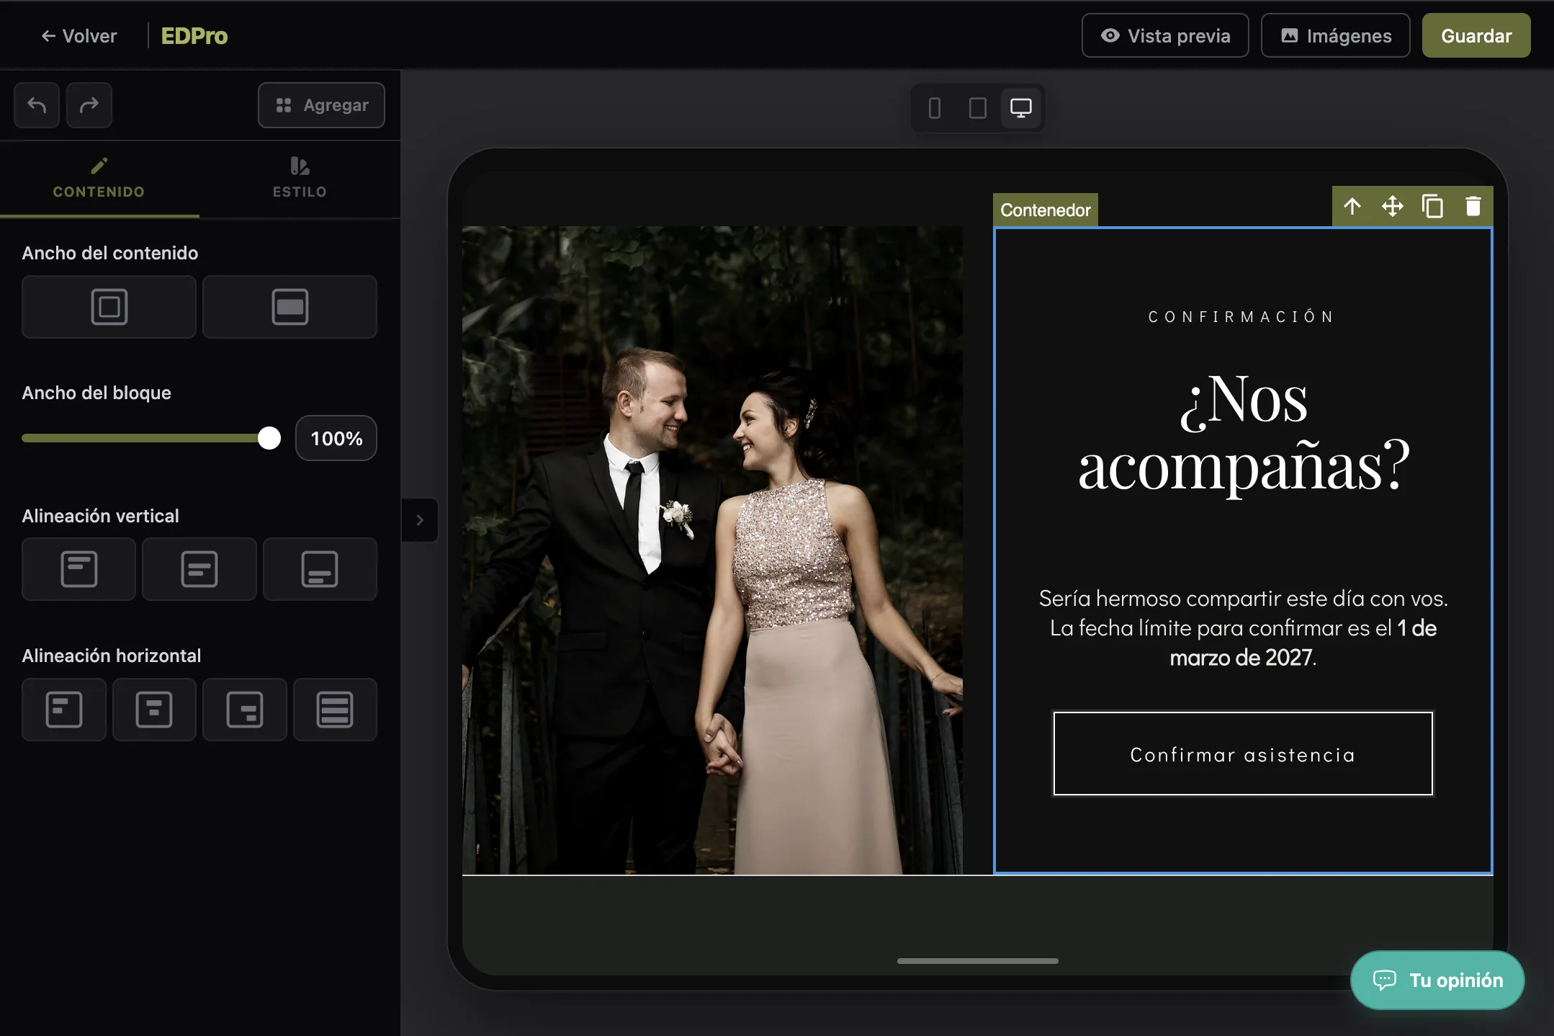1554x1036 pixels.
Task: Switch preview to desktop device
Action: coord(1021,108)
